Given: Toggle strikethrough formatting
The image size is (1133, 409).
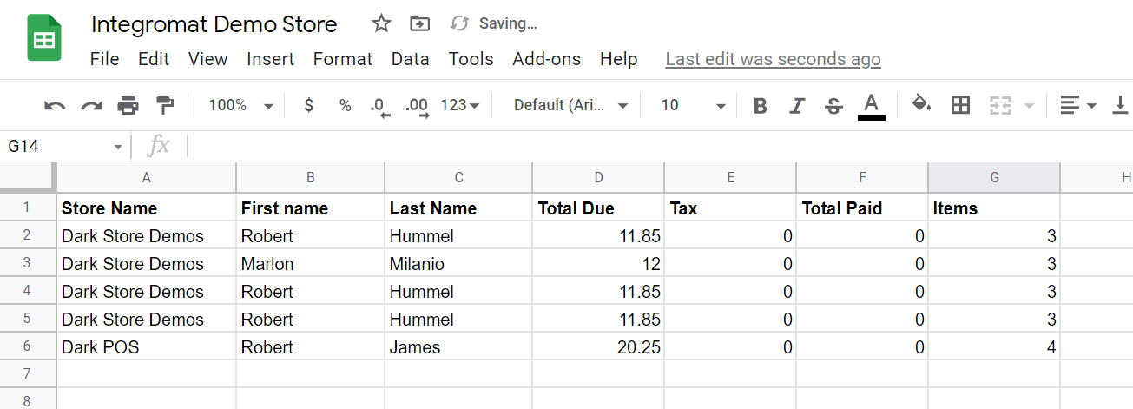Looking at the screenshot, I should [833, 106].
